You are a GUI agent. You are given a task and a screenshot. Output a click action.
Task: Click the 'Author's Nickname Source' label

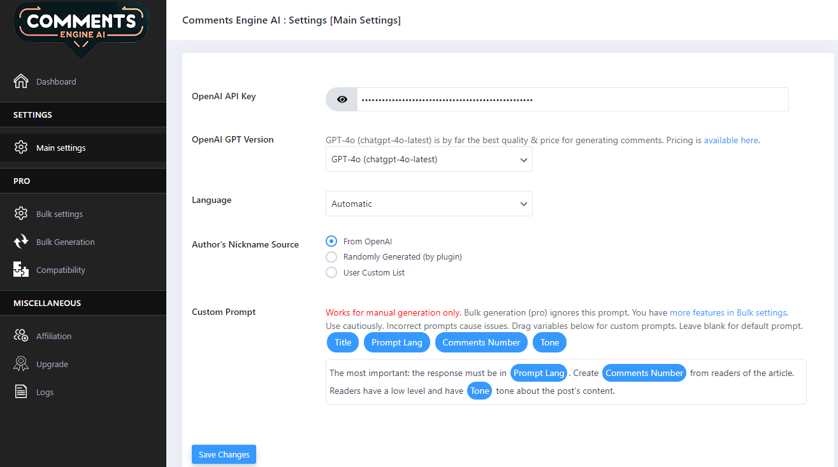point(245,244)
